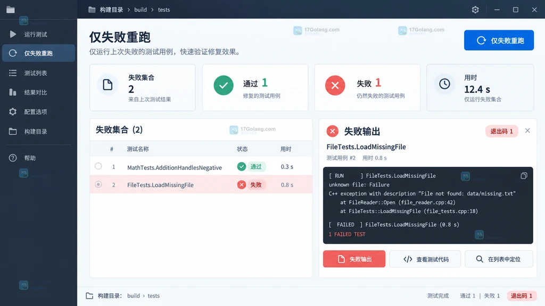Close the 失败输出 panel
The width and height of the screenshot is (545, 306).
pyautogui.click(x=527, y=131)
